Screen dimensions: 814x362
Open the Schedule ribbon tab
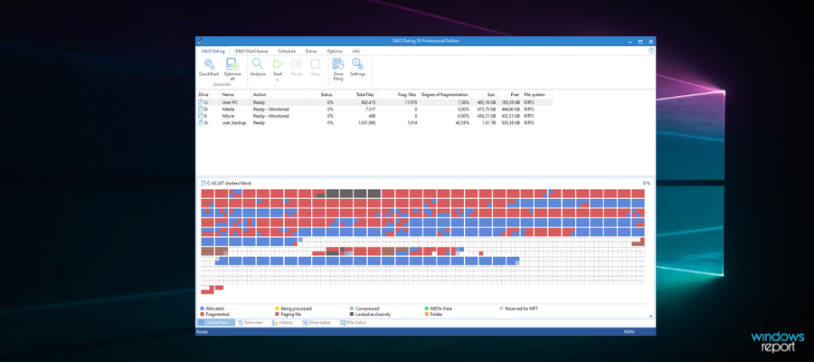pos(287,51)
